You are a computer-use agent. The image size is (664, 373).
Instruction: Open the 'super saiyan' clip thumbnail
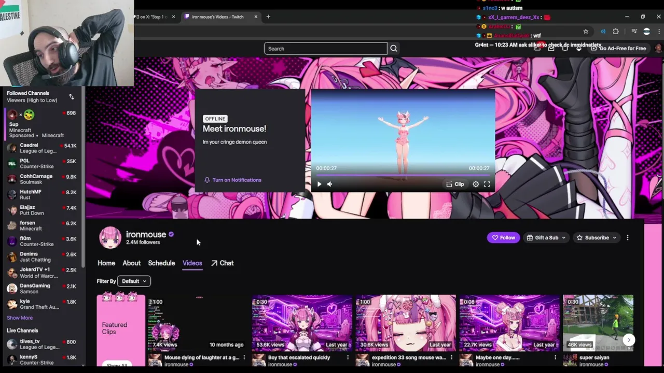(598, 323)
